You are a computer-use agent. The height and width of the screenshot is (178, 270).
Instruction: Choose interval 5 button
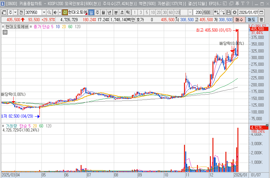coord(147,12)
